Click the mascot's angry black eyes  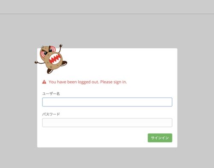48,52
